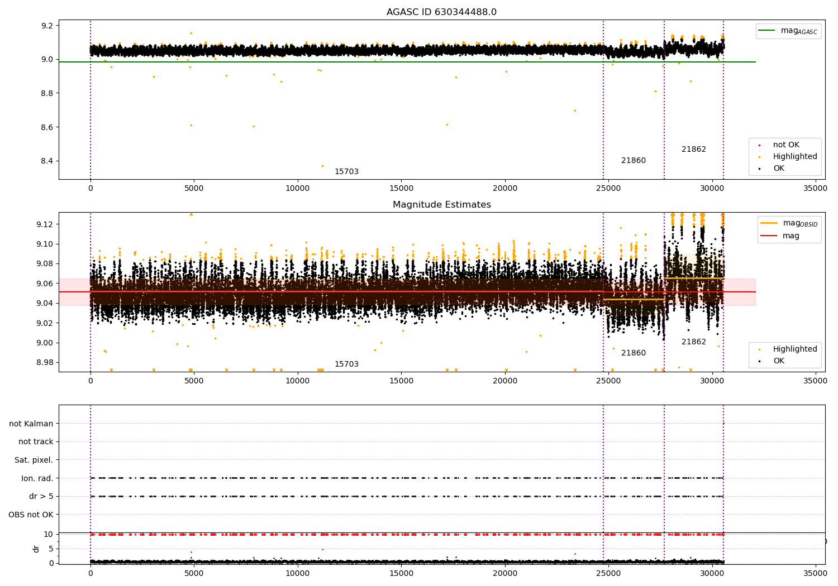The width and height of the screenshot is (838, 586).
Task: Click the 'Sat. pixel.' row label
Action: 34,460
